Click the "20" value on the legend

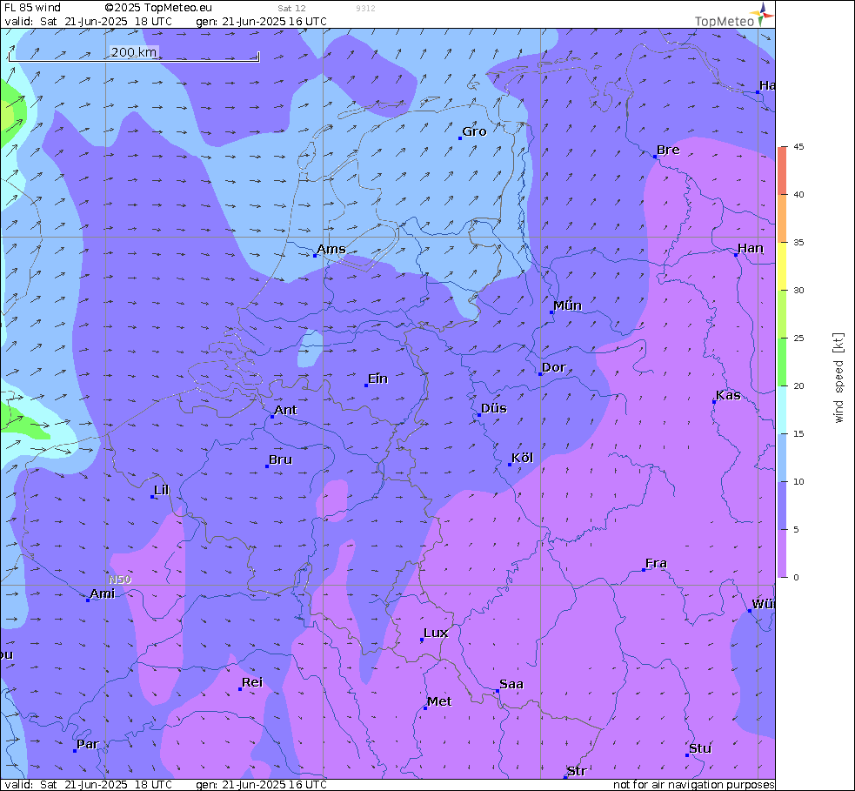coord(798,386)
